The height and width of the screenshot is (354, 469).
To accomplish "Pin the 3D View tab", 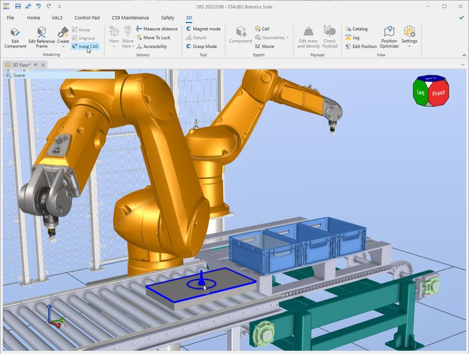I will point(36,65).
